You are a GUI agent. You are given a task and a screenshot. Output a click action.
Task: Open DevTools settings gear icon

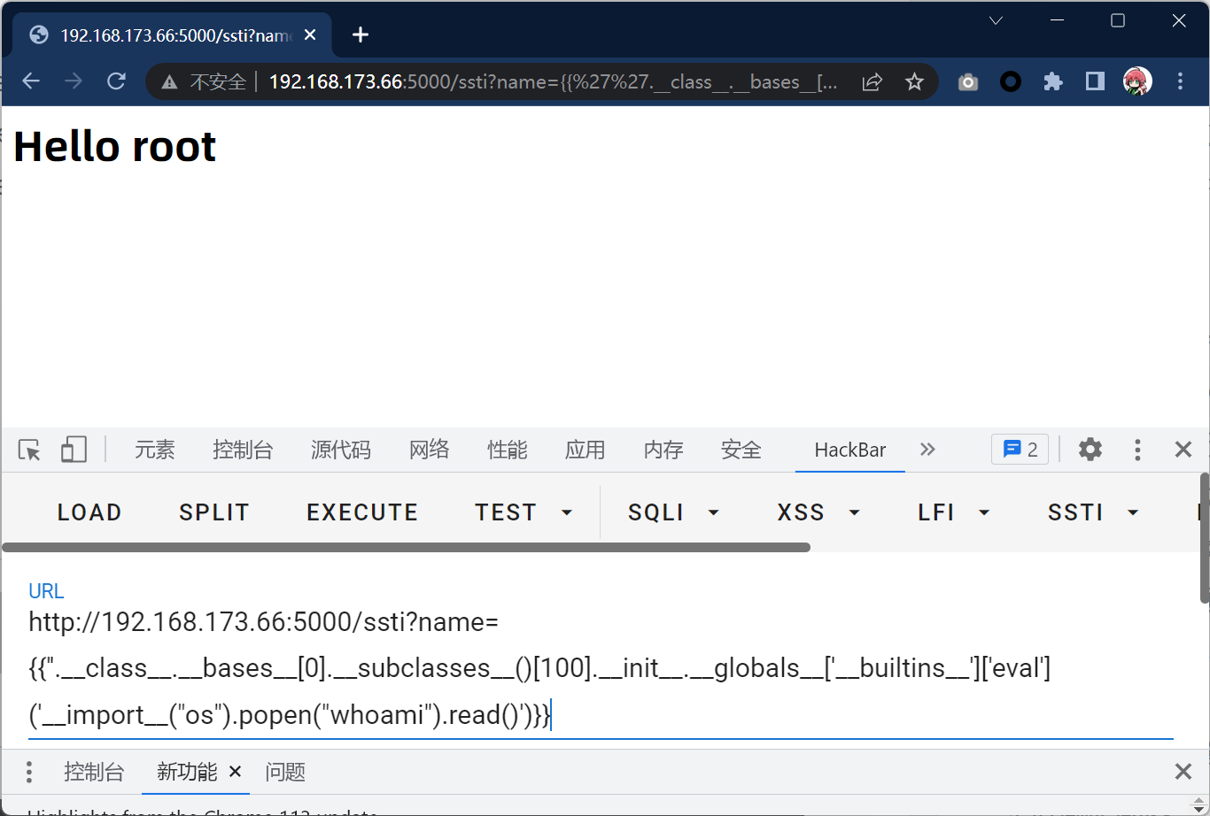1090,450
